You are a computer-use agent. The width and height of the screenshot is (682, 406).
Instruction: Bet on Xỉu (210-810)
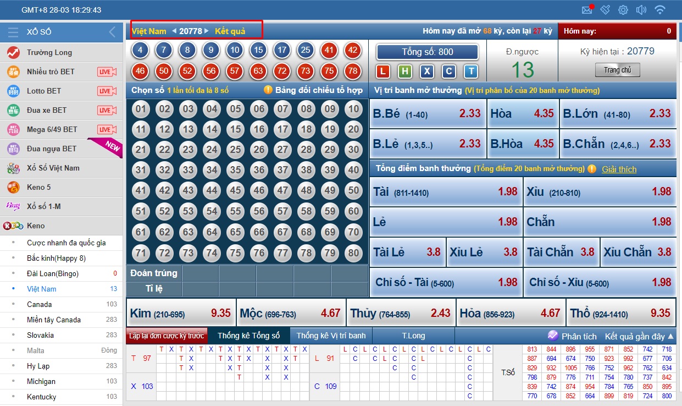pos(600,192)
